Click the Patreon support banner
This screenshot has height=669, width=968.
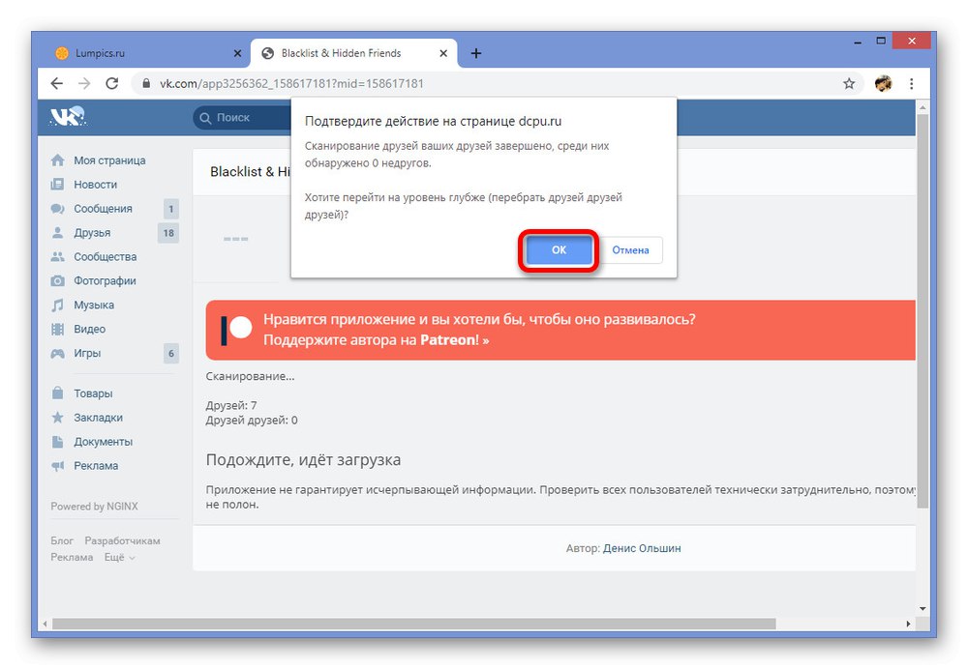click(x=560, y=330)
